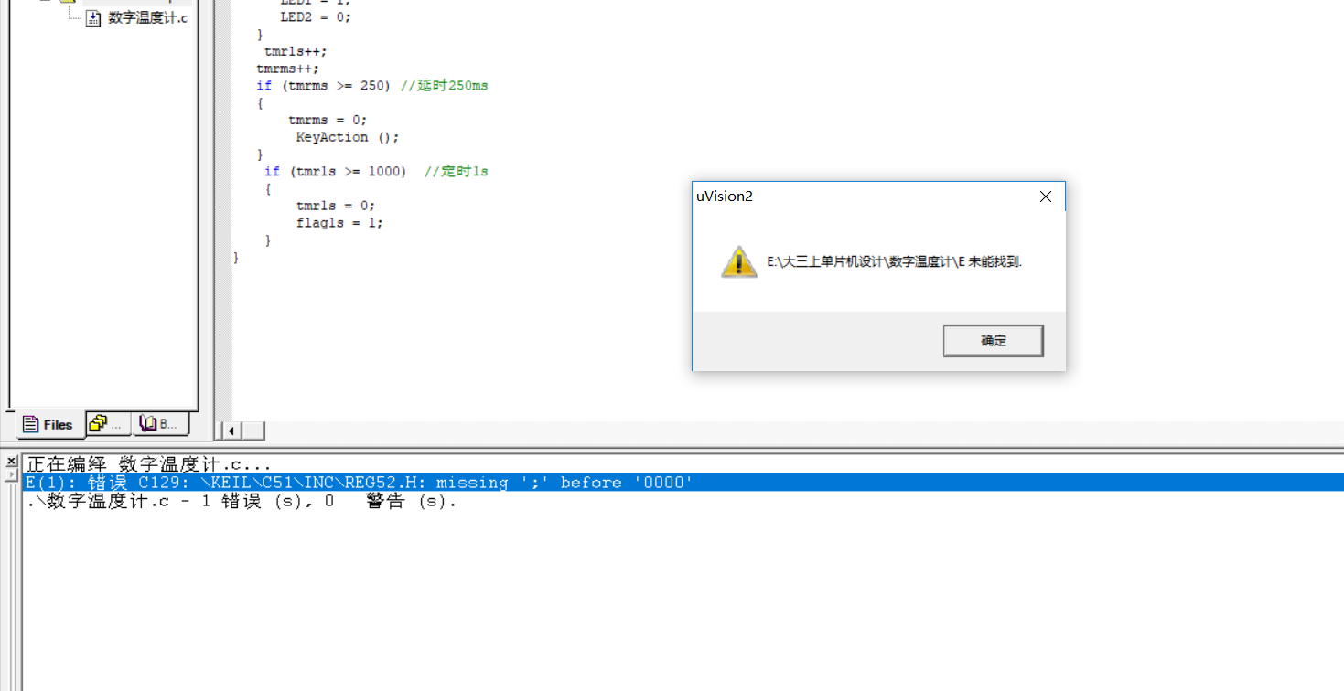Screen dimensions: 1344x691
Task: Click the dialog message 'E:\大三上单片机设计\数字温度计\E 未能找到.'
Action: coord(894,261)
